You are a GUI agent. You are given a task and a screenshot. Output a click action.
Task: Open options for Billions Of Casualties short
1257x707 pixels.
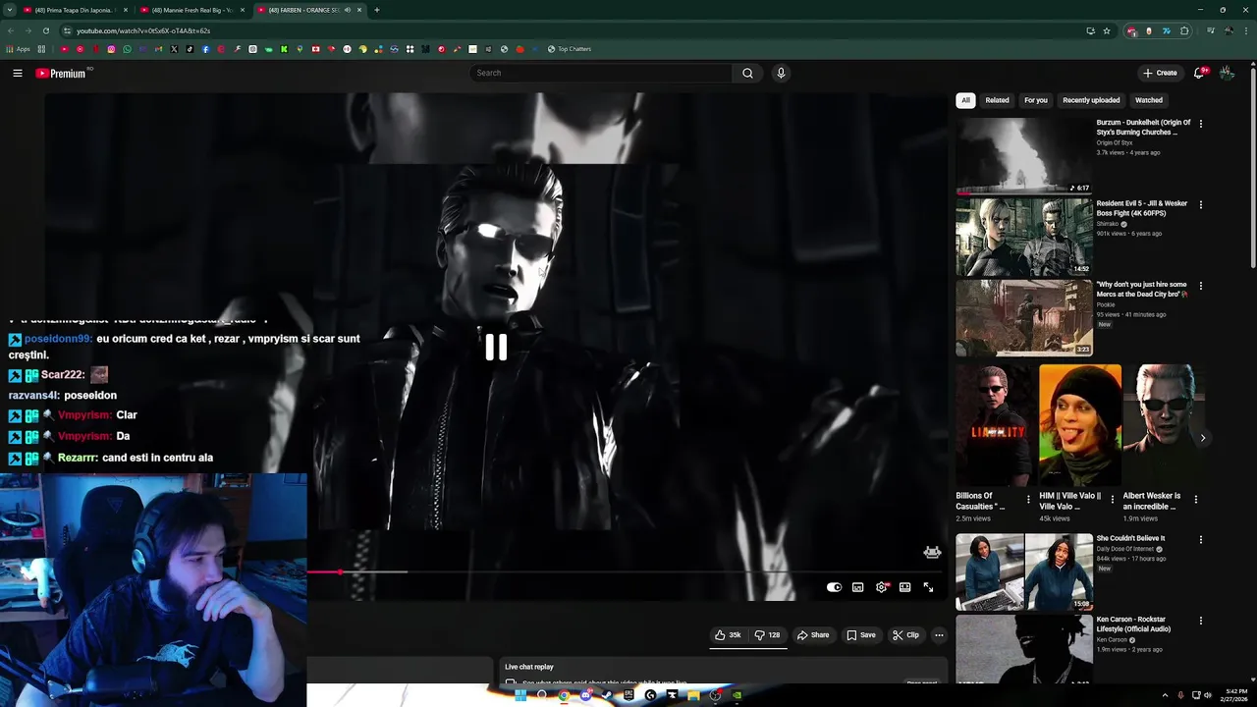click(1028, 500)
